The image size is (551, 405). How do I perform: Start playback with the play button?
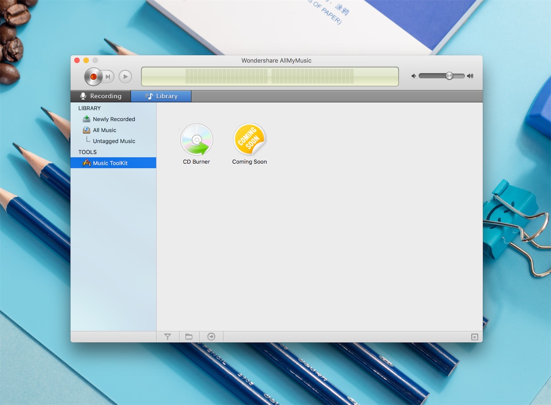[x=125, y=77]
